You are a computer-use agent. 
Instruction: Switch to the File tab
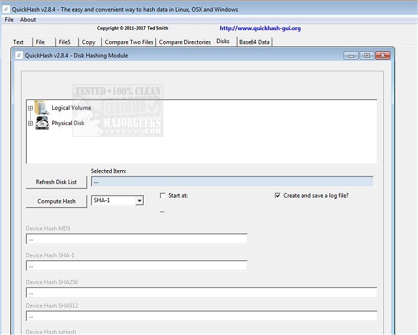click(x=44, y=42)
